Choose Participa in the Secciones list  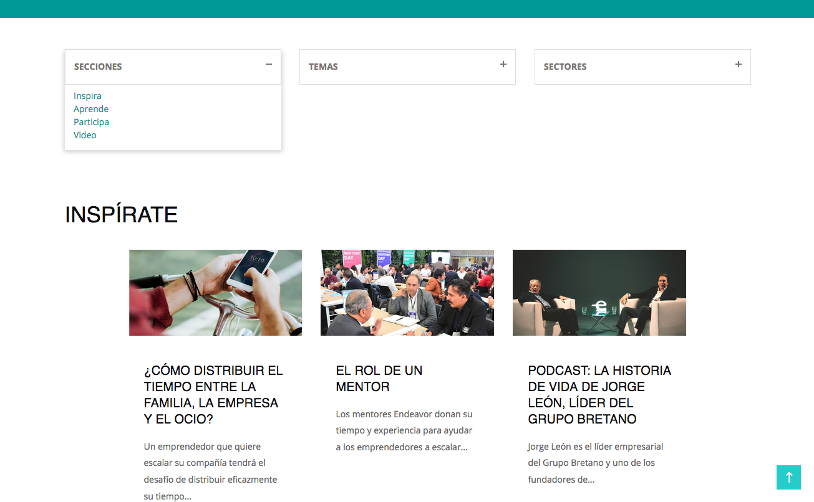(91, 122)
